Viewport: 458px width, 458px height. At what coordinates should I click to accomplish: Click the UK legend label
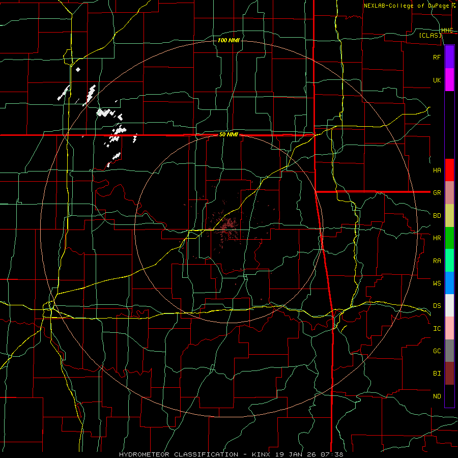(x=437, y=80)
